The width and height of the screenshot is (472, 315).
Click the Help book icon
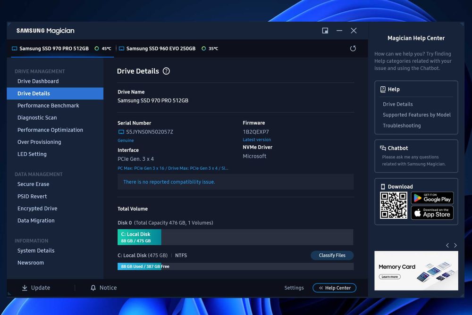pyautogui.click(x=383, y=89)
